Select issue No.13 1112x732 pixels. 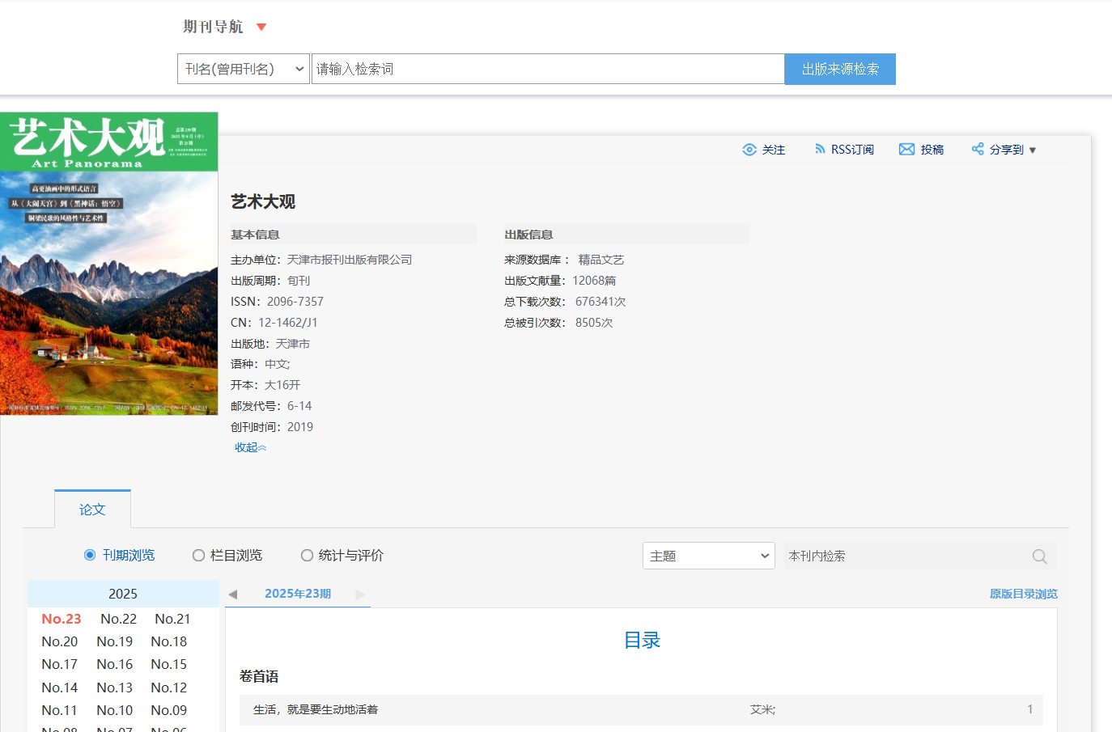pyautogui.click(x=115, y=688)
